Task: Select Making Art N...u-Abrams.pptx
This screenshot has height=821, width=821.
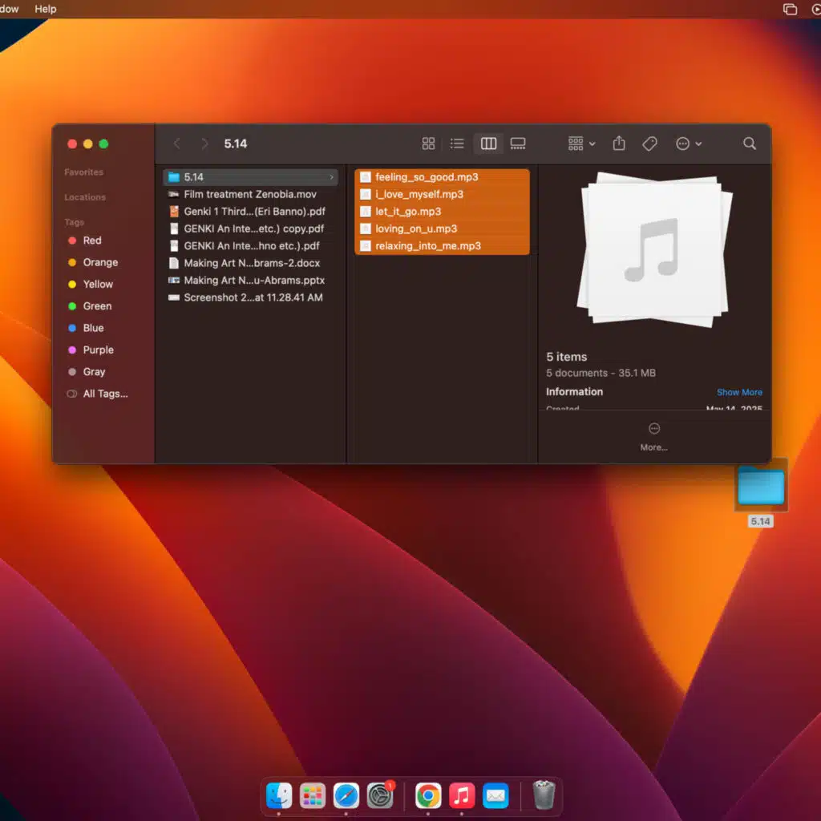Action: coord(250,281)
